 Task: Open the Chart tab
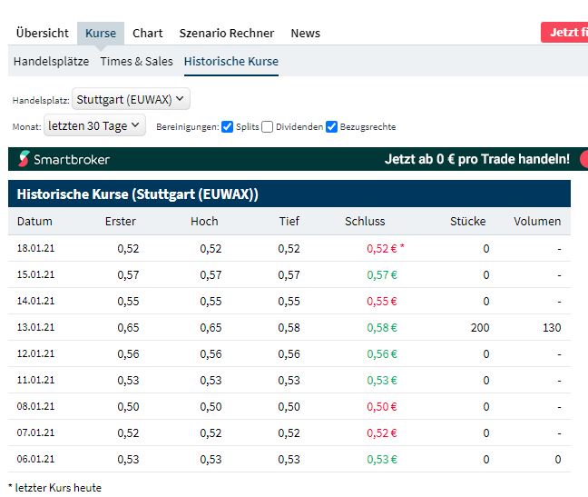pos(147,33)
